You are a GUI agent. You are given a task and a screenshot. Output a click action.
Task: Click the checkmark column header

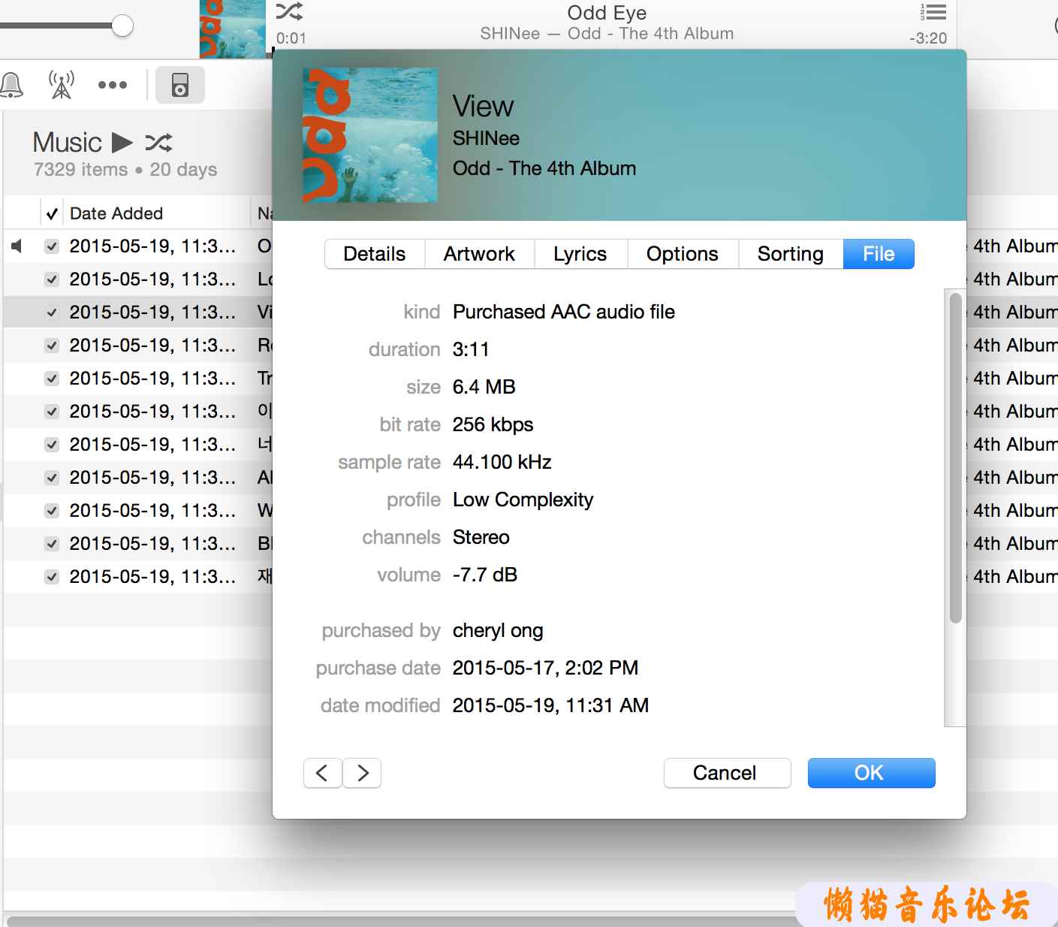click(52, 213)
